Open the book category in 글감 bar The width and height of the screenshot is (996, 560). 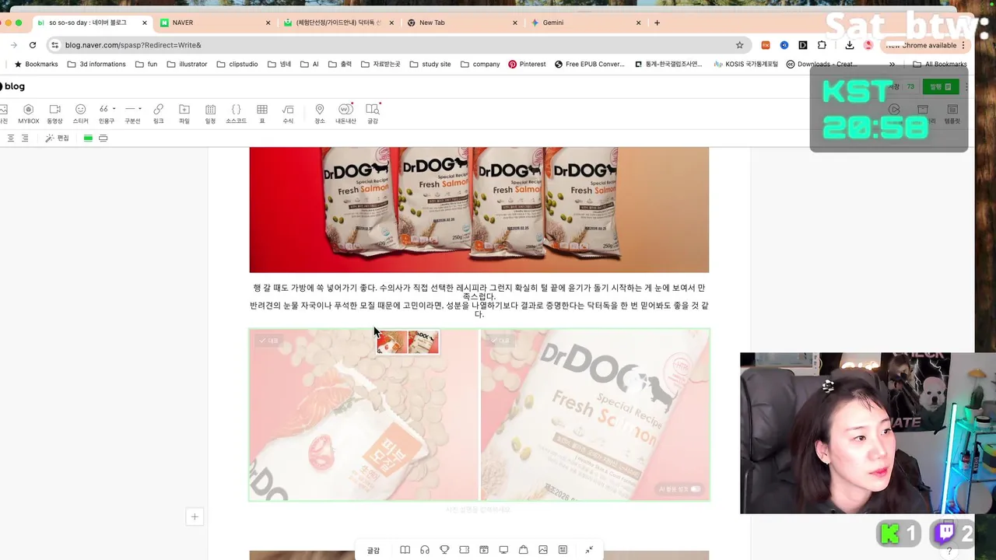point(405,550)
